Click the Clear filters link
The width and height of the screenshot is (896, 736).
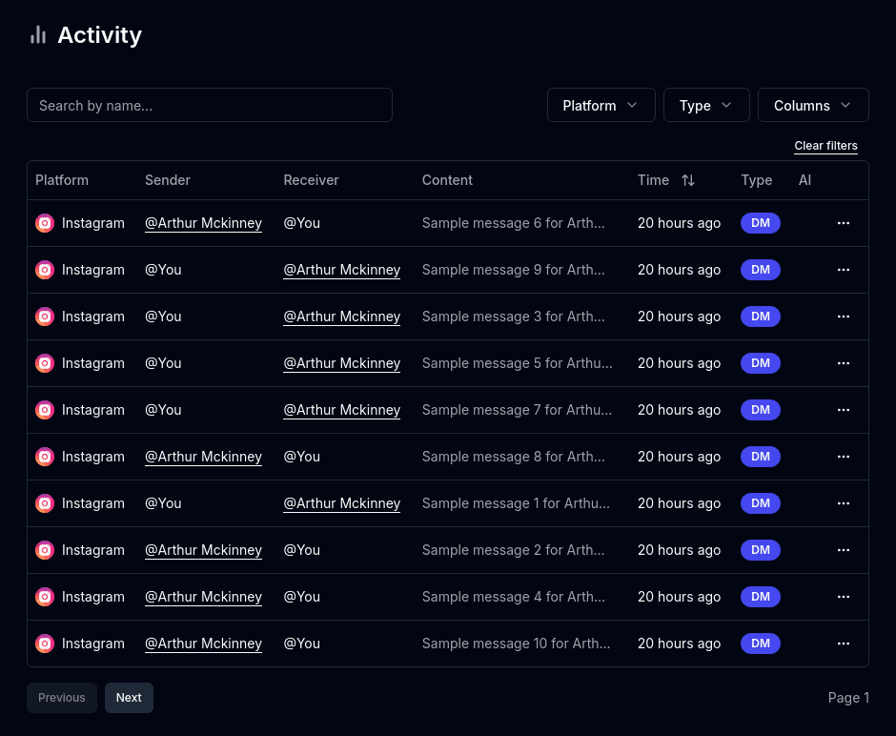tap(825, 145)
